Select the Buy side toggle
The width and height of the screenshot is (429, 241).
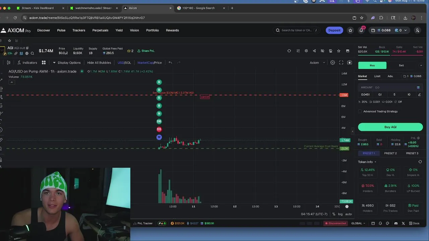point(372,65)
